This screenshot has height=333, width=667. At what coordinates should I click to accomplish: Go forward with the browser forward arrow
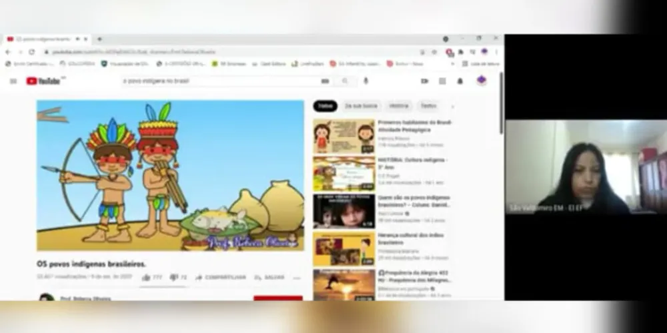19,52
